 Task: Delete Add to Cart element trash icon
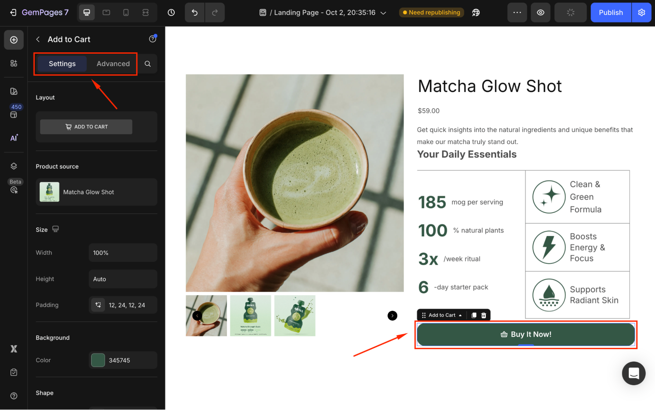coord(484,315)
